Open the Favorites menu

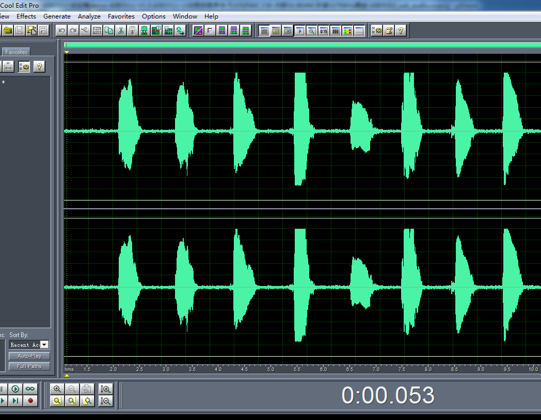(121, 16)
